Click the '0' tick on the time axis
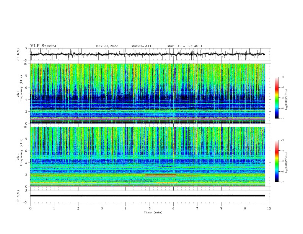This screenshot has height=234, width=303. click(x=30, y=208)
